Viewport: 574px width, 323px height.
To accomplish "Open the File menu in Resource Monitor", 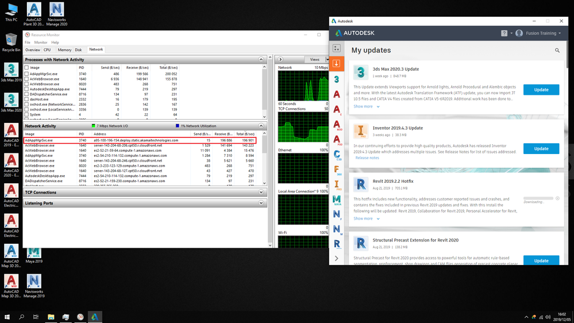I will [x=28, y=43].
